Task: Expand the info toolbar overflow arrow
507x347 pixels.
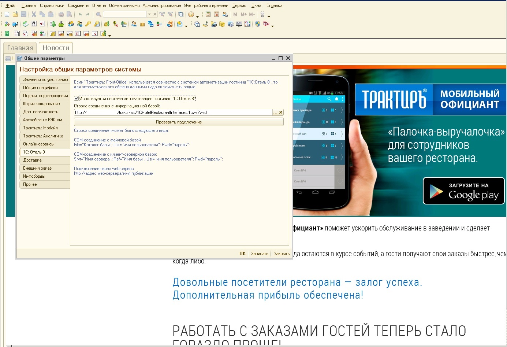Action: point(197,16)
